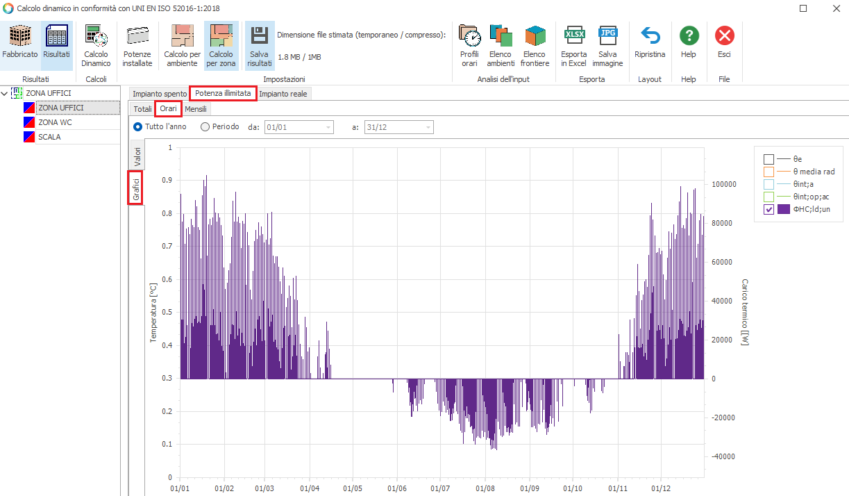Export results with Esporta in Excel

573,36
